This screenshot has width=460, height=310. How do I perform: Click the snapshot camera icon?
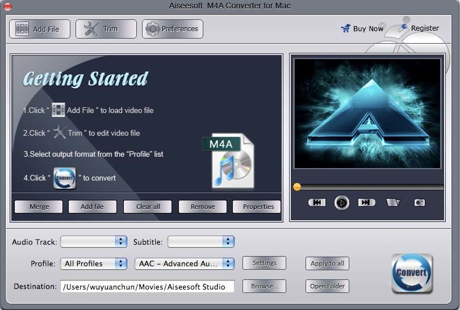[x=420, y=202]
